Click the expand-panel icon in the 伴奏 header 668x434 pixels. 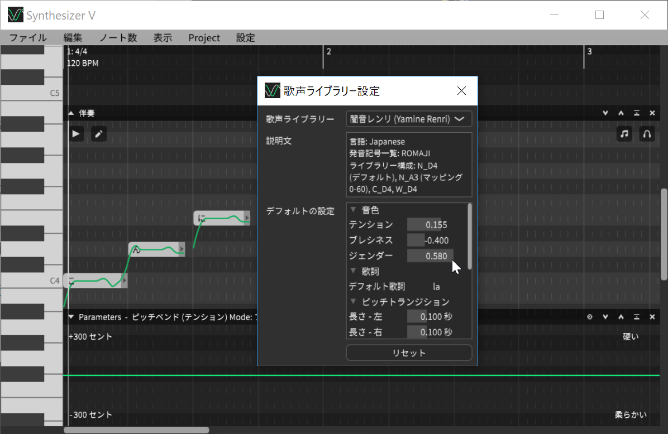[637, 113]
